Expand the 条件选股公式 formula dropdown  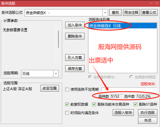tap(105, 13)
